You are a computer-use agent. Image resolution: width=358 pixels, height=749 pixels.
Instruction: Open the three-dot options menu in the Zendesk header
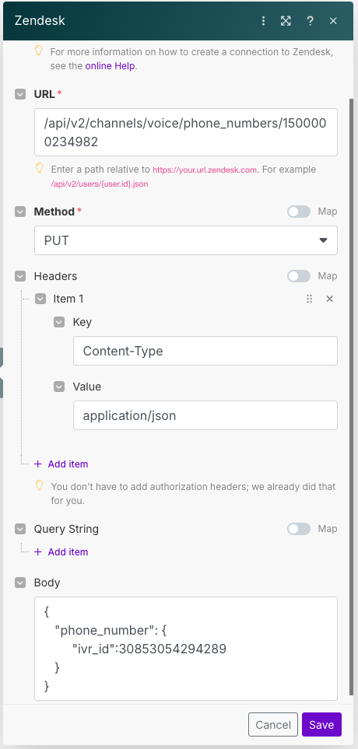pyautogui.click(x=263, y=21)
